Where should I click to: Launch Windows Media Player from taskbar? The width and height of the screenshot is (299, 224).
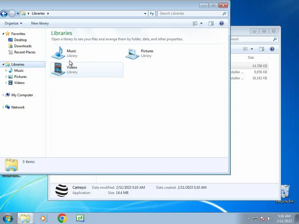(44, 218)
